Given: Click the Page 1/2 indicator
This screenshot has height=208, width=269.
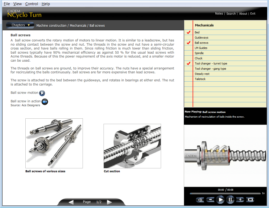Looking at the screenshot, I should tap(92, 202).
